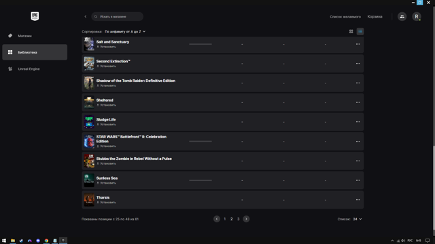Image resolution: width=435 pixels, height=244 pixels.
Task: Install Tharsis via Установить
Action: coord(106,203)
